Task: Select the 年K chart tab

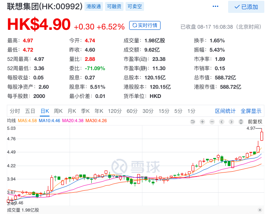Action: tap(99, 111)
